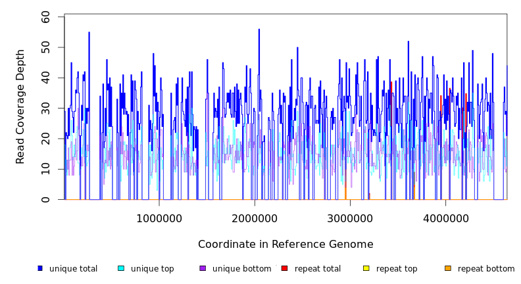Image resolution: width=521 pixels, height=284 pixels.
Task: Click the 30 y-axis tick label
Action: 46,108
